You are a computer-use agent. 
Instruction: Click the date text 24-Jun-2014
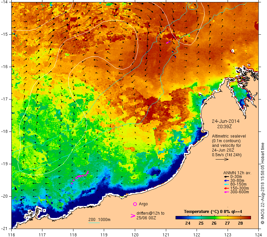coord(226,121)
